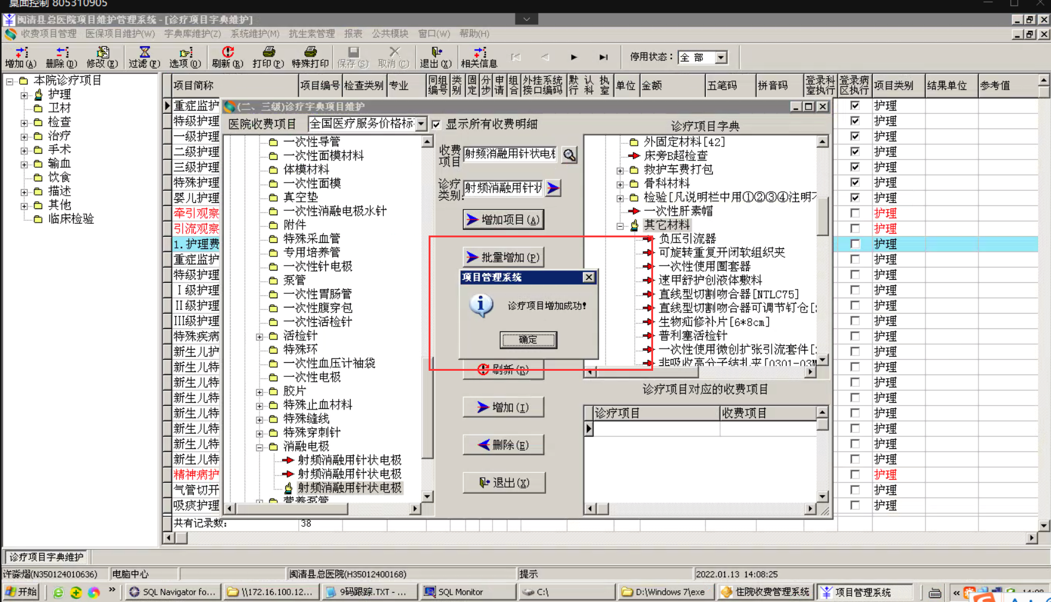
Task: Expand the 骨科材料 node
Action: [x=620, y=184]
